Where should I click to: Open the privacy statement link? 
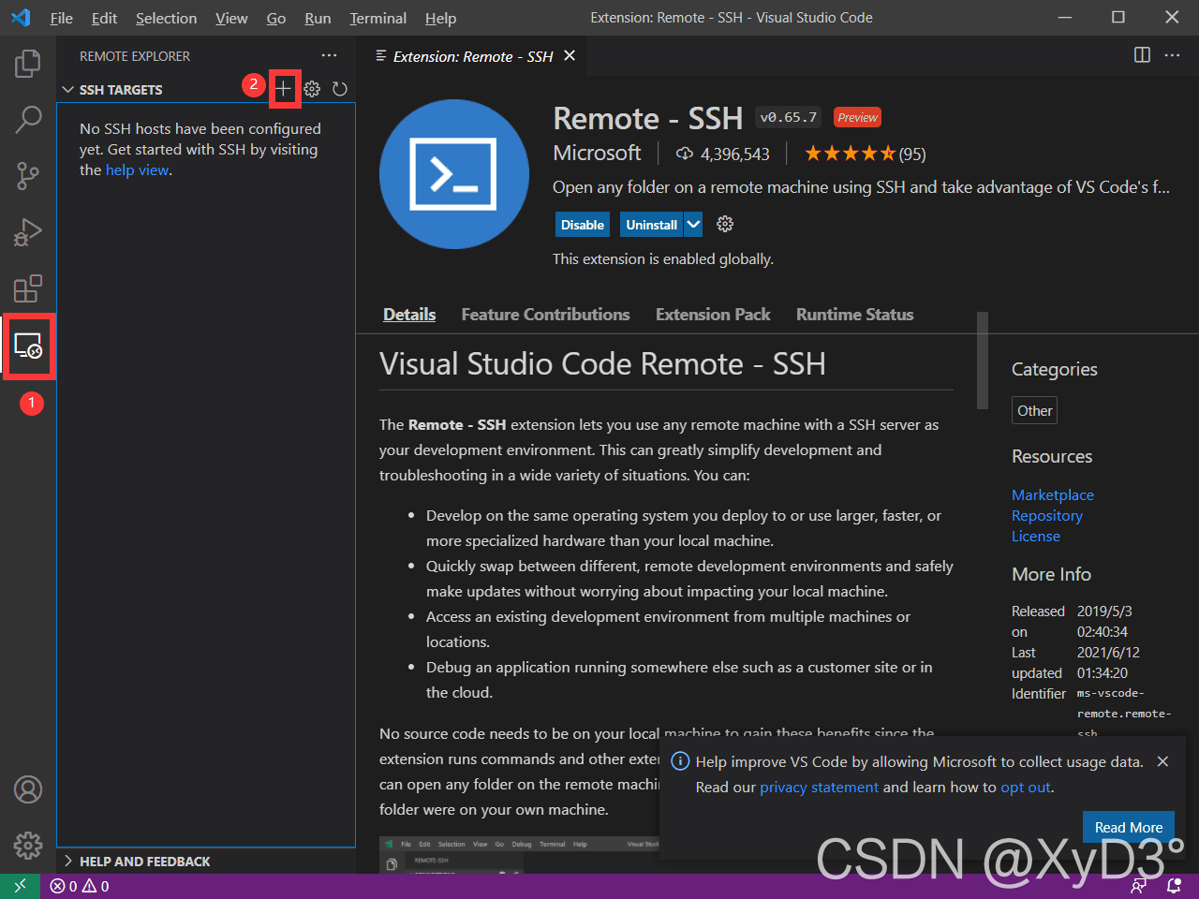[819, 787]
